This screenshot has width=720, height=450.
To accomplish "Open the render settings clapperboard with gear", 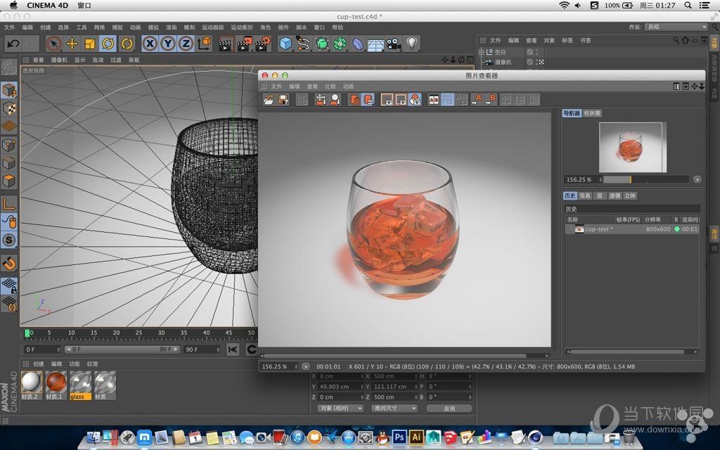I will pyautogui.click(x=262, y=44).
